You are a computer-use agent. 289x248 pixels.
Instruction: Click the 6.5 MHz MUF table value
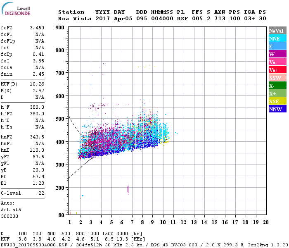[x=109, y=239]
